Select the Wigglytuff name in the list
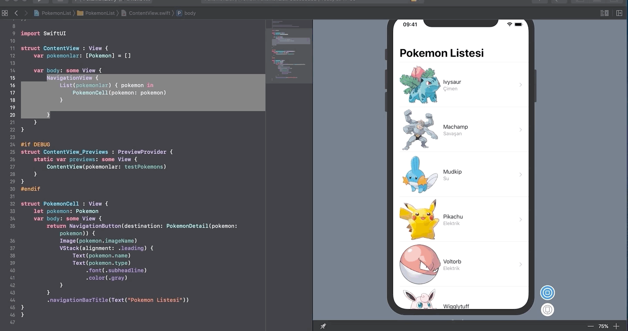 (456, 306)
